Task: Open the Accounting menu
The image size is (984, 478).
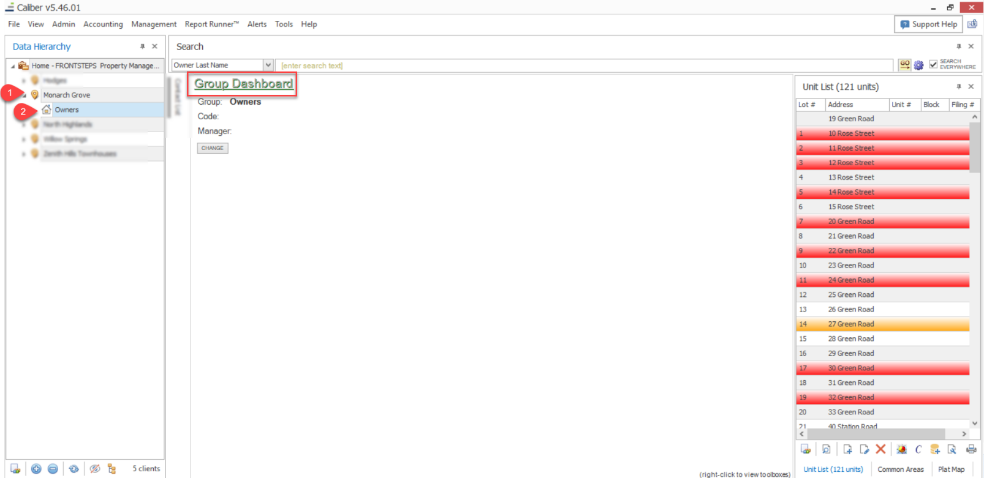Action: (103, 24)
